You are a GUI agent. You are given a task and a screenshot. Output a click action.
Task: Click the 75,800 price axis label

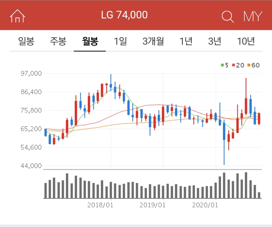(31, 110)
